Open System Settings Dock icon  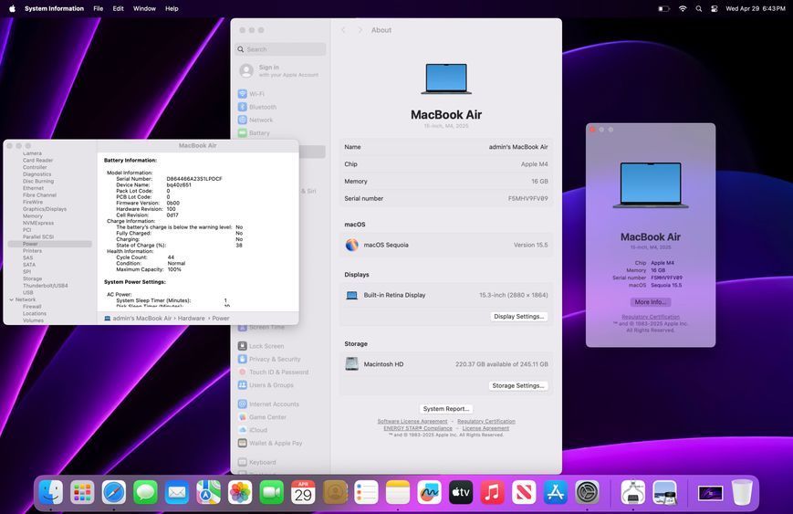tap(587, 492)
